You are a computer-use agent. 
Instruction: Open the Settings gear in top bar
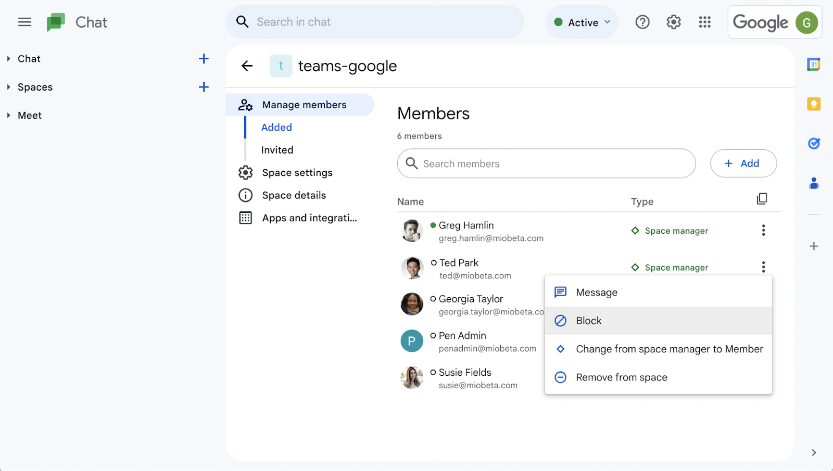(674, 22)
